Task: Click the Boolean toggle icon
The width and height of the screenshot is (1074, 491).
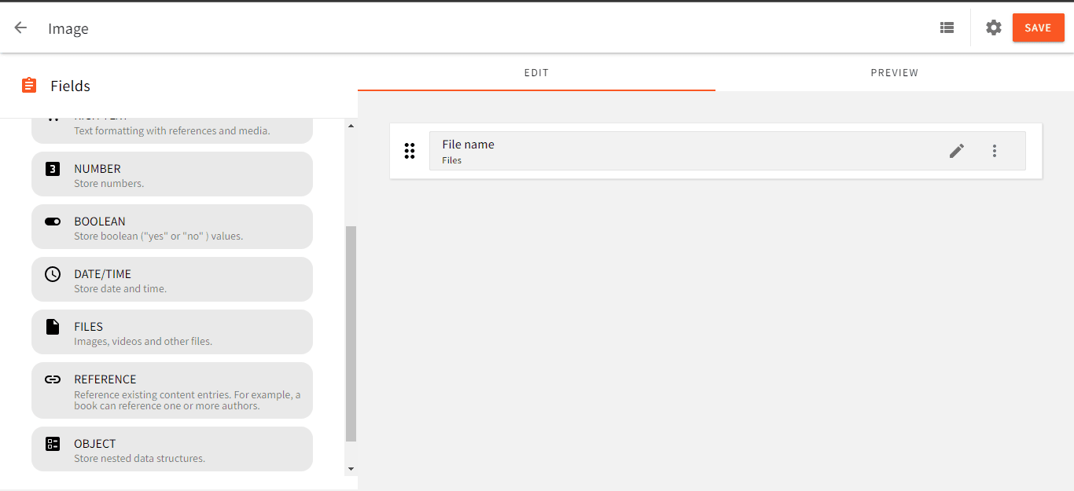Action: [x=53, y=222]
